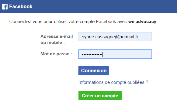Click the Mot de passe label
The width and height of the screenshot is (177, 110).
pos(56,54)
